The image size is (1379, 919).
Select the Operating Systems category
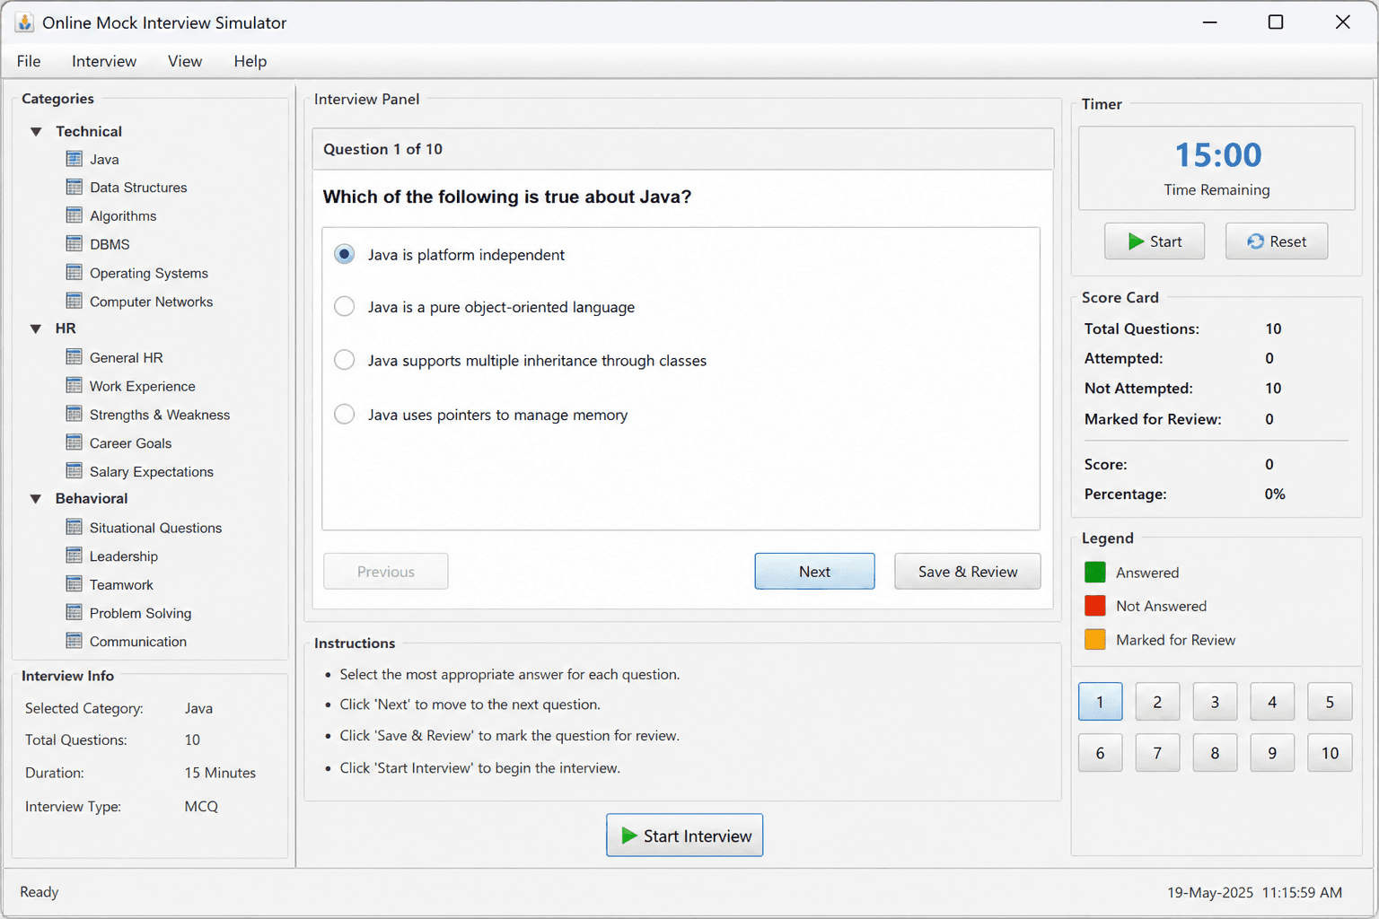tap(149, 273)
